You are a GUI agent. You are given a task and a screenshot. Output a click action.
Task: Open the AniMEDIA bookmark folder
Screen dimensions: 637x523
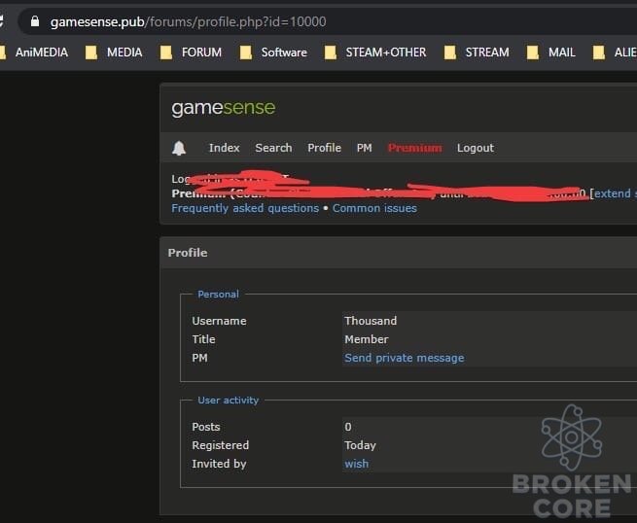coord(34,52)
